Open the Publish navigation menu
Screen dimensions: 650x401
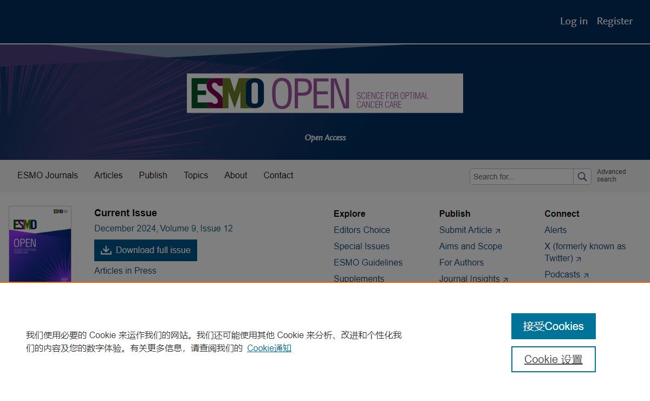click(153, 176)
